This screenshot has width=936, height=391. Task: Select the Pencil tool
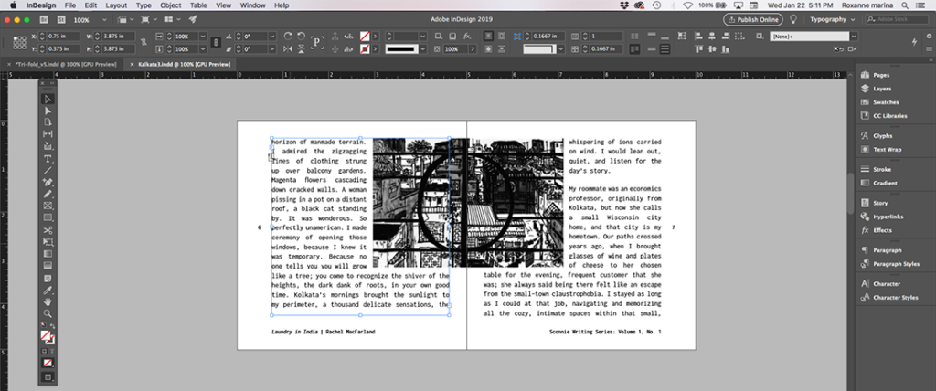48,194
